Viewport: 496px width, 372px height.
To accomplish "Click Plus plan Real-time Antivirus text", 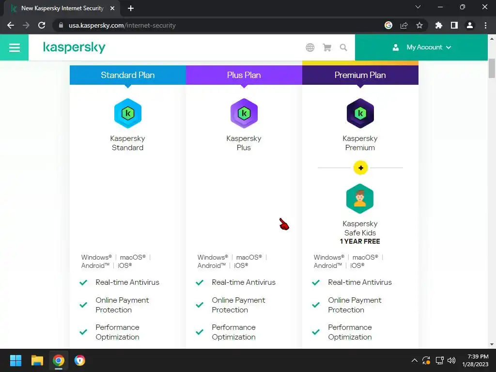I will 244,282.
